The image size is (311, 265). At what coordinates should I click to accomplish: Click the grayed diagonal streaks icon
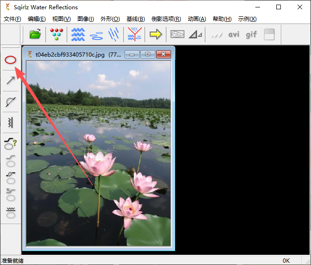216,35
